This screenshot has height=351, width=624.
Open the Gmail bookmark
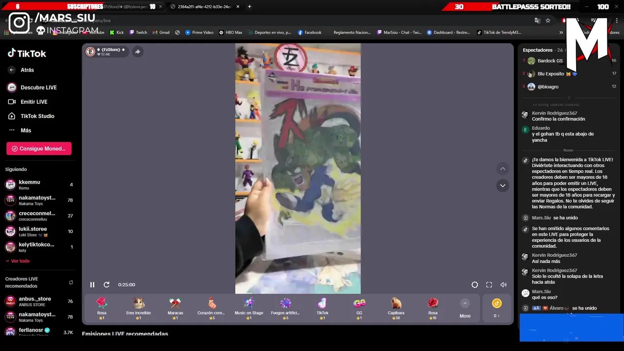coord(161,33)
